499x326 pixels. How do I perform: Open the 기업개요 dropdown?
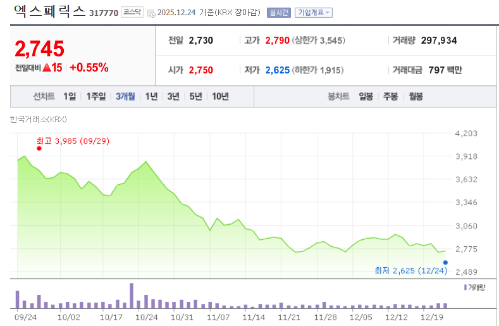coord(314,13)
